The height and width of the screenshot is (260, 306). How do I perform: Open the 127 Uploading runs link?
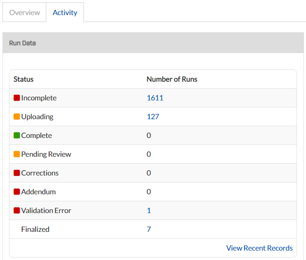(153, 117)
